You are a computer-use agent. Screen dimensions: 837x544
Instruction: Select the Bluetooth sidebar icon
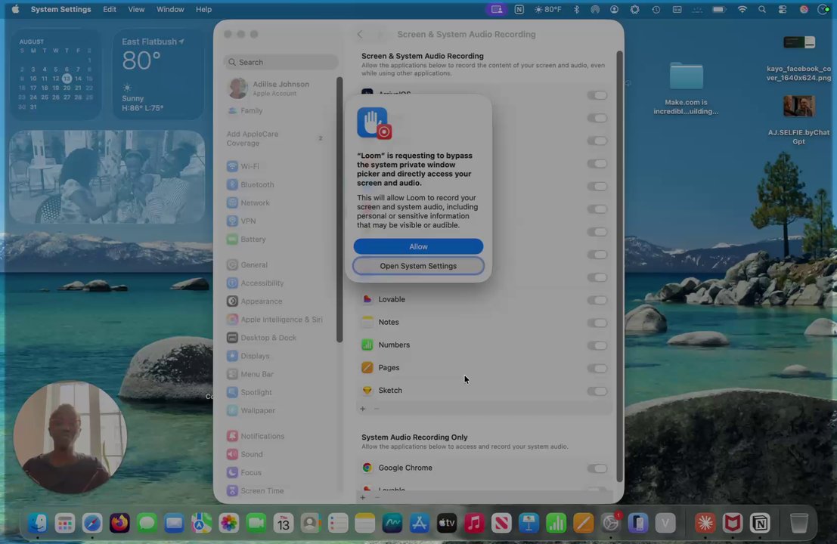point(232,184)
